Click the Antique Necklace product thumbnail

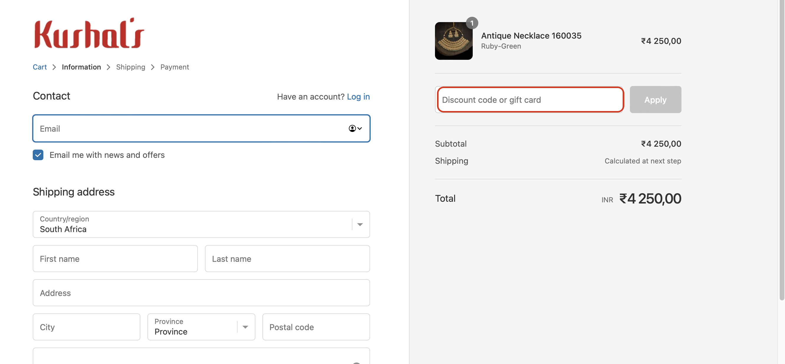(454, 41)
